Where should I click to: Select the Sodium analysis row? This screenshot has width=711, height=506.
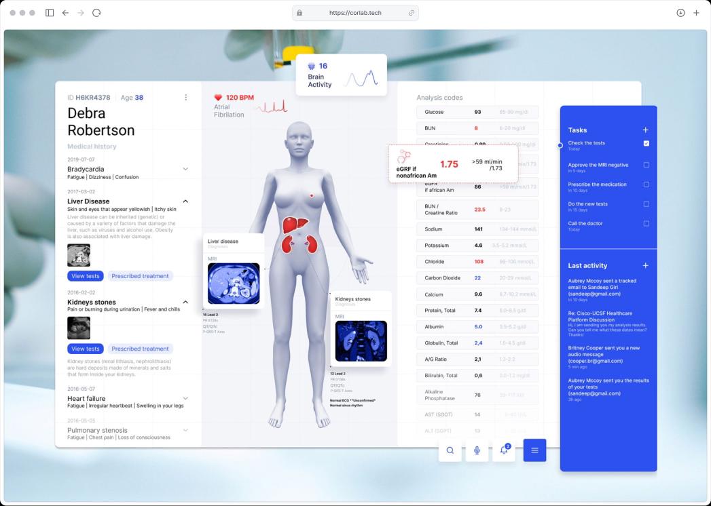point(477,229)
